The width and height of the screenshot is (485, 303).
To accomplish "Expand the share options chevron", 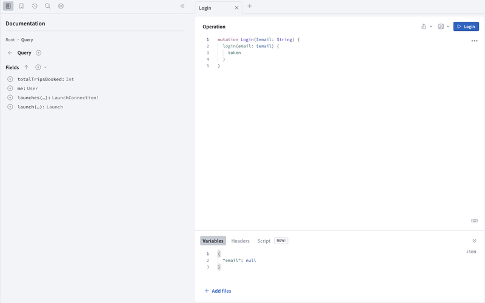I will [431, 27].
